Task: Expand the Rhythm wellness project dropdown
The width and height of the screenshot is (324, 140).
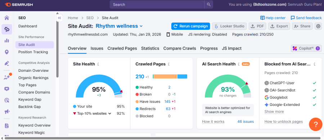Action: click(x=119, y=26)
